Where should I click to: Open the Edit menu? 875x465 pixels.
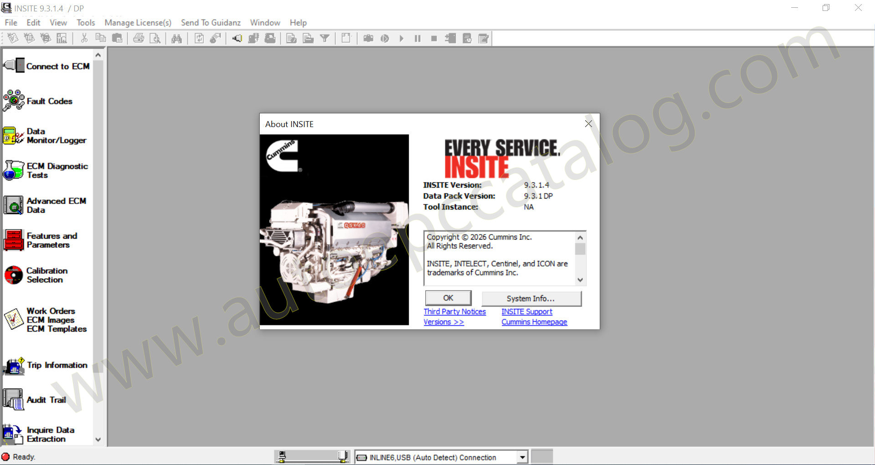pyautogui.click(x=33, y=22)
